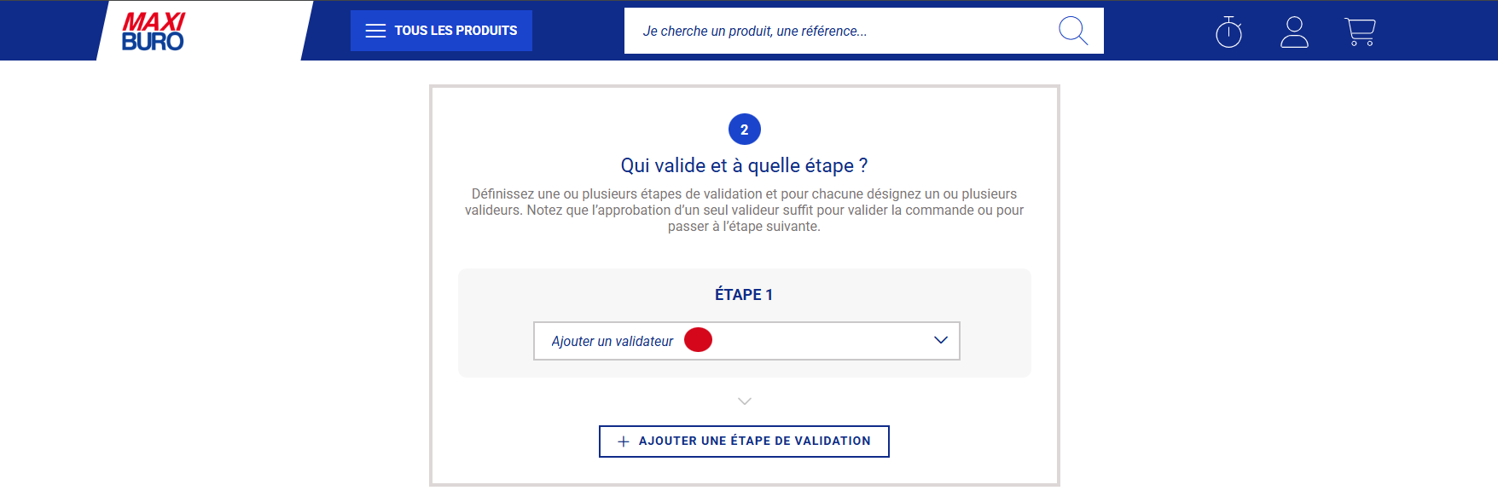This screenshot has height=502, width=1498.
Task: Click the Maxi Buro logo
Action: coord(154,32)
